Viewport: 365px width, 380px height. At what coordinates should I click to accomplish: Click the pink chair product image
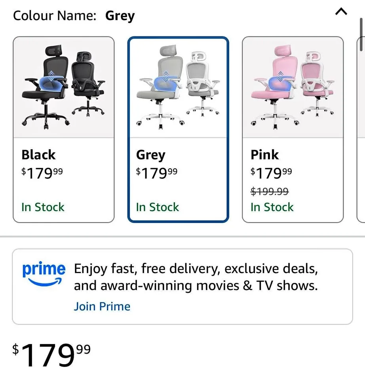(293, 87)
